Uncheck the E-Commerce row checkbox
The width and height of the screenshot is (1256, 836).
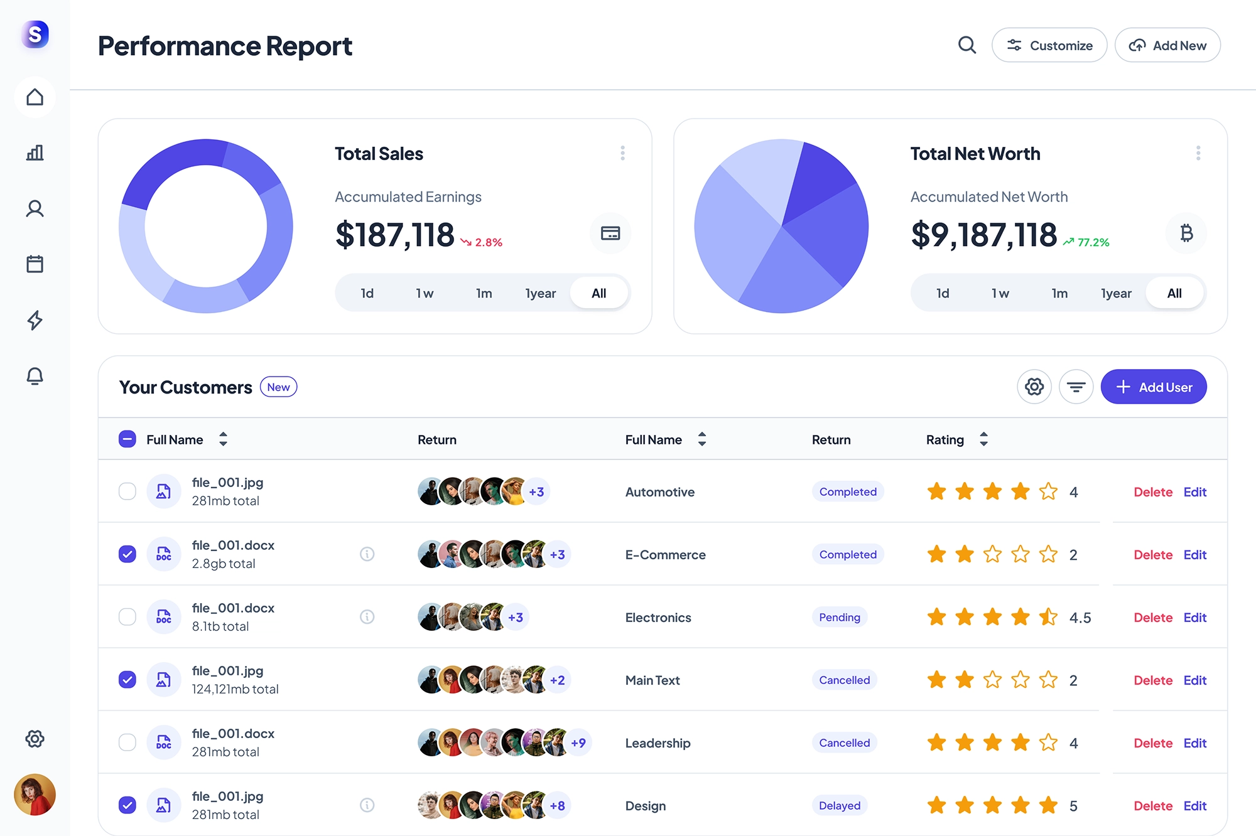(127, 554)
